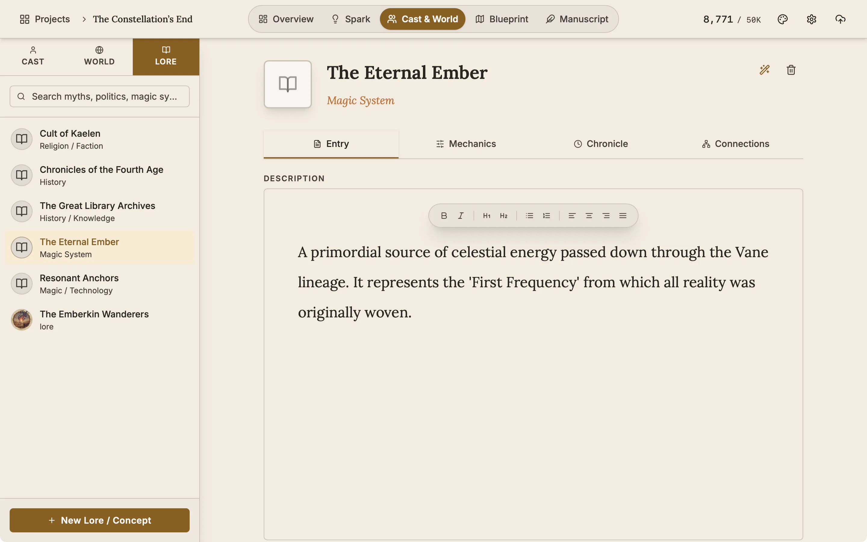
Task: Open Cult of Kaelen lore entry
Action: 100,139
